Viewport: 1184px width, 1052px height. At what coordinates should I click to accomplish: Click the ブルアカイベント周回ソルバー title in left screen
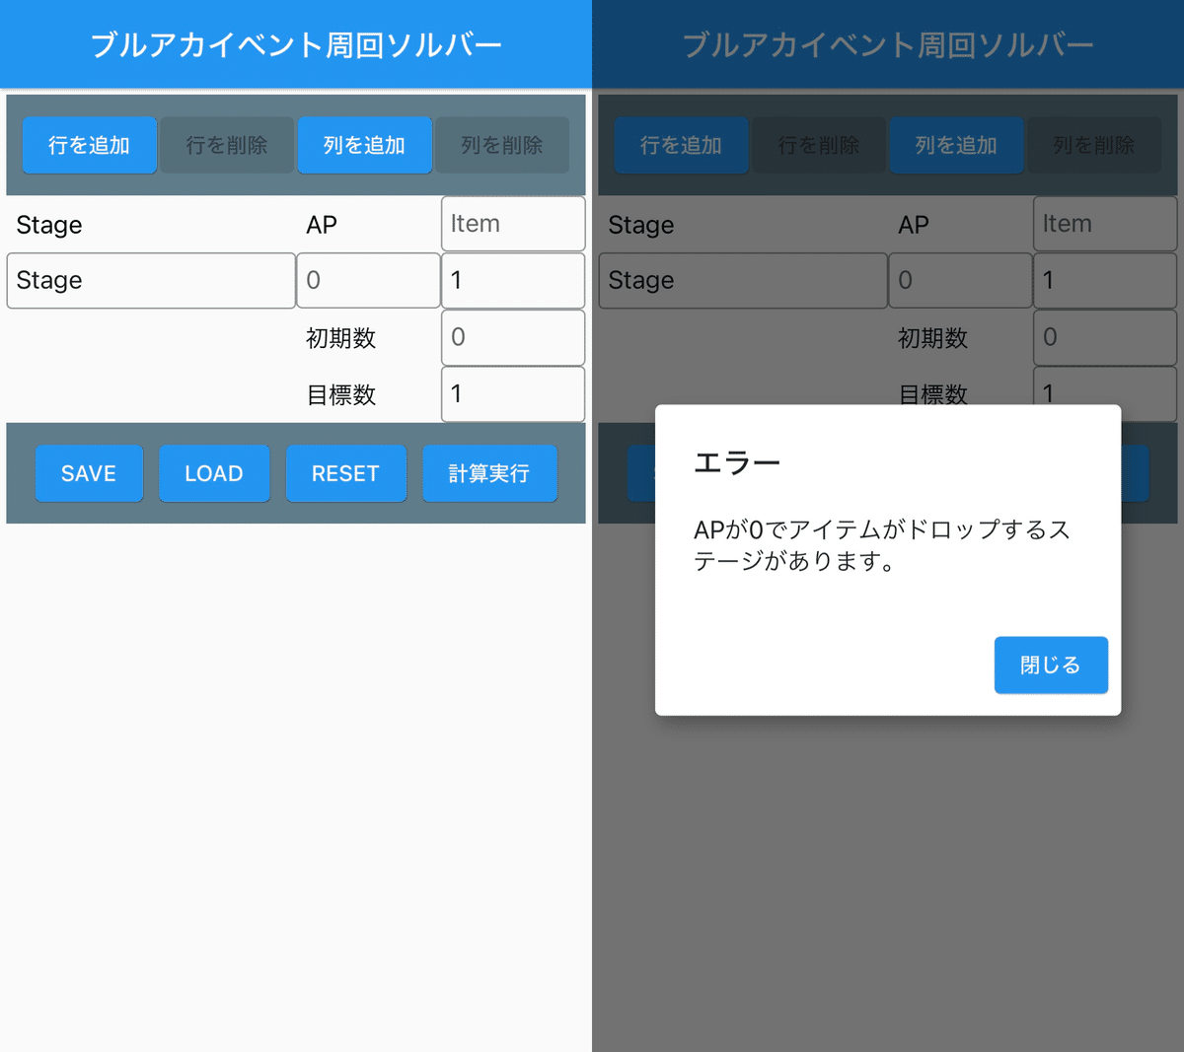pos(296,45)
